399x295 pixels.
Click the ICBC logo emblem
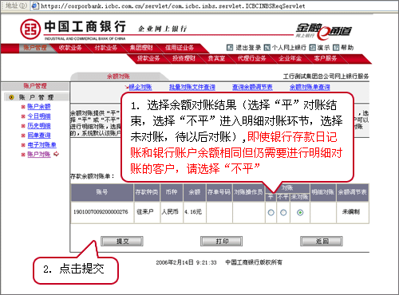(30, 29)
